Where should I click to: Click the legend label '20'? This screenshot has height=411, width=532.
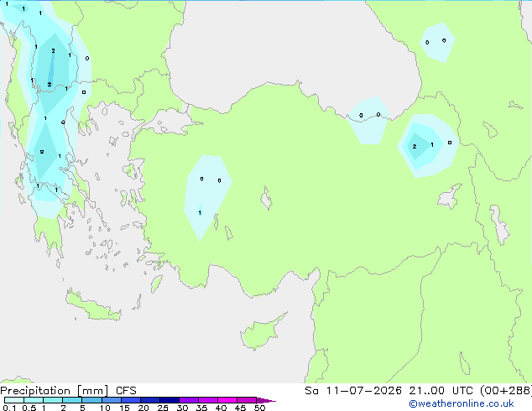click(143, 408)
